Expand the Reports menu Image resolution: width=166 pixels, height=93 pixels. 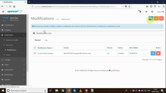13,84
